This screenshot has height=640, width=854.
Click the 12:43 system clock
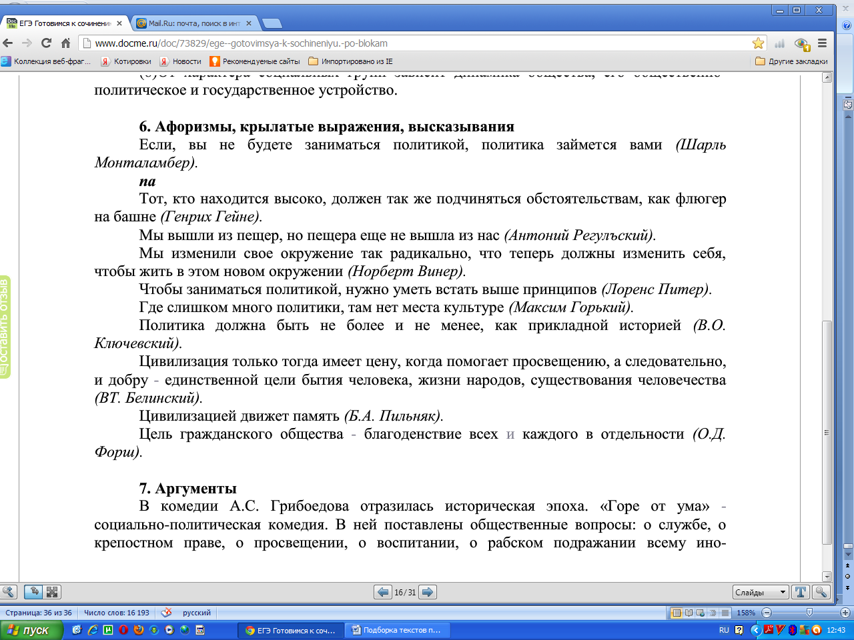pyautogui.click(x=836, y=630)
